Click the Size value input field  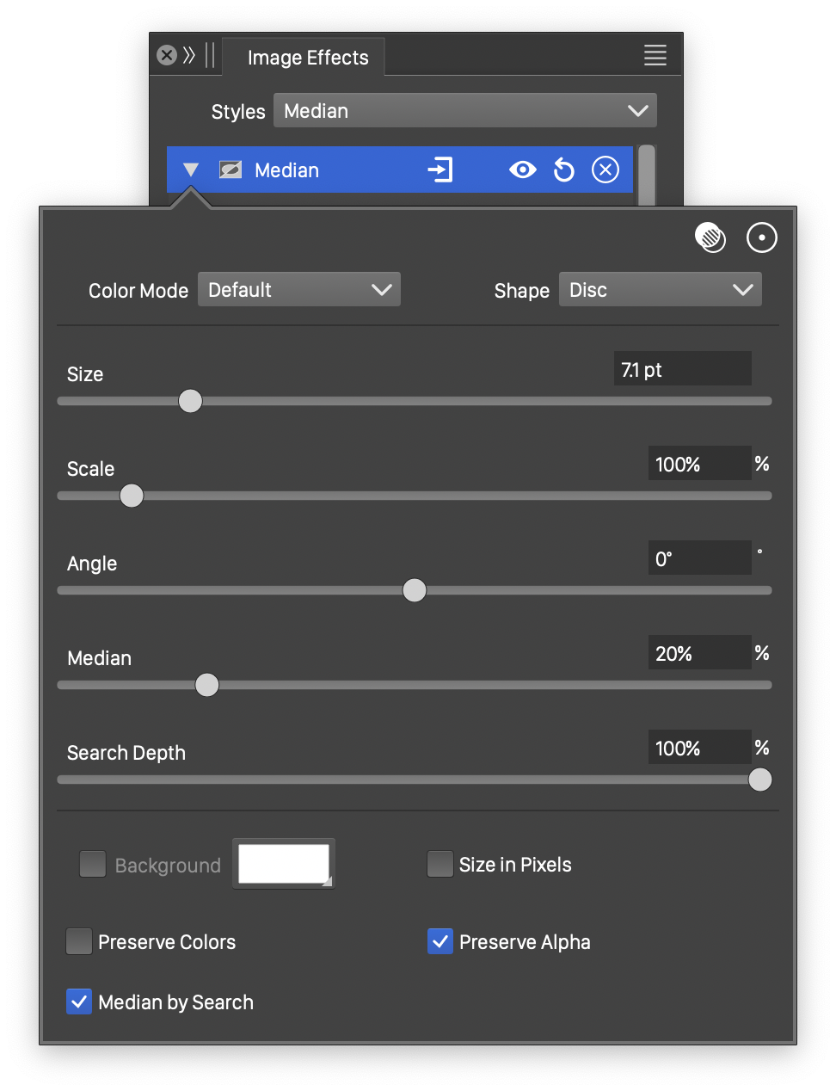pyautogui.click(x=682, y=370)
